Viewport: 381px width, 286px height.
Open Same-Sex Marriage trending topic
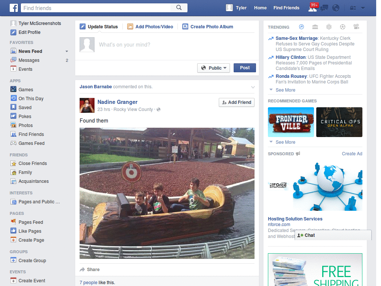click(x=297, y=38)
